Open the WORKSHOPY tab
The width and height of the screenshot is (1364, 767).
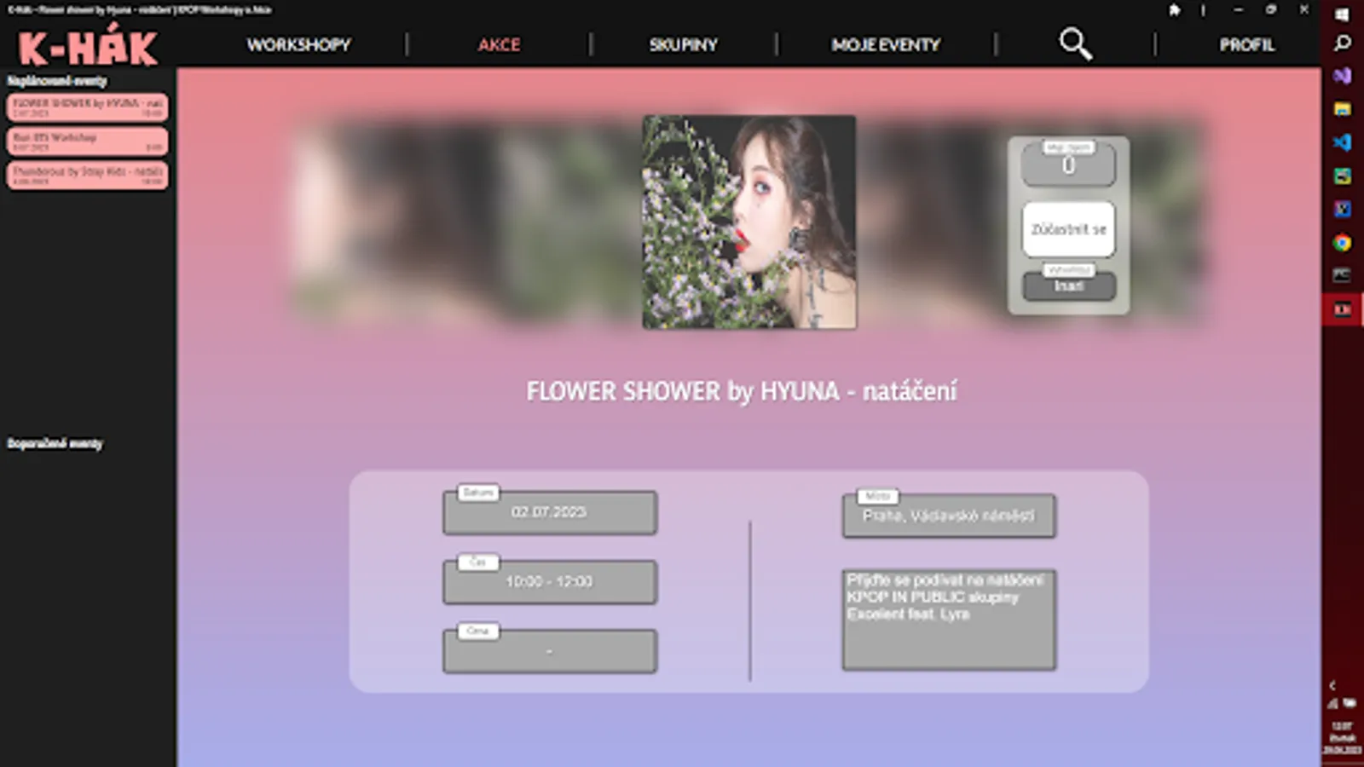298,44
